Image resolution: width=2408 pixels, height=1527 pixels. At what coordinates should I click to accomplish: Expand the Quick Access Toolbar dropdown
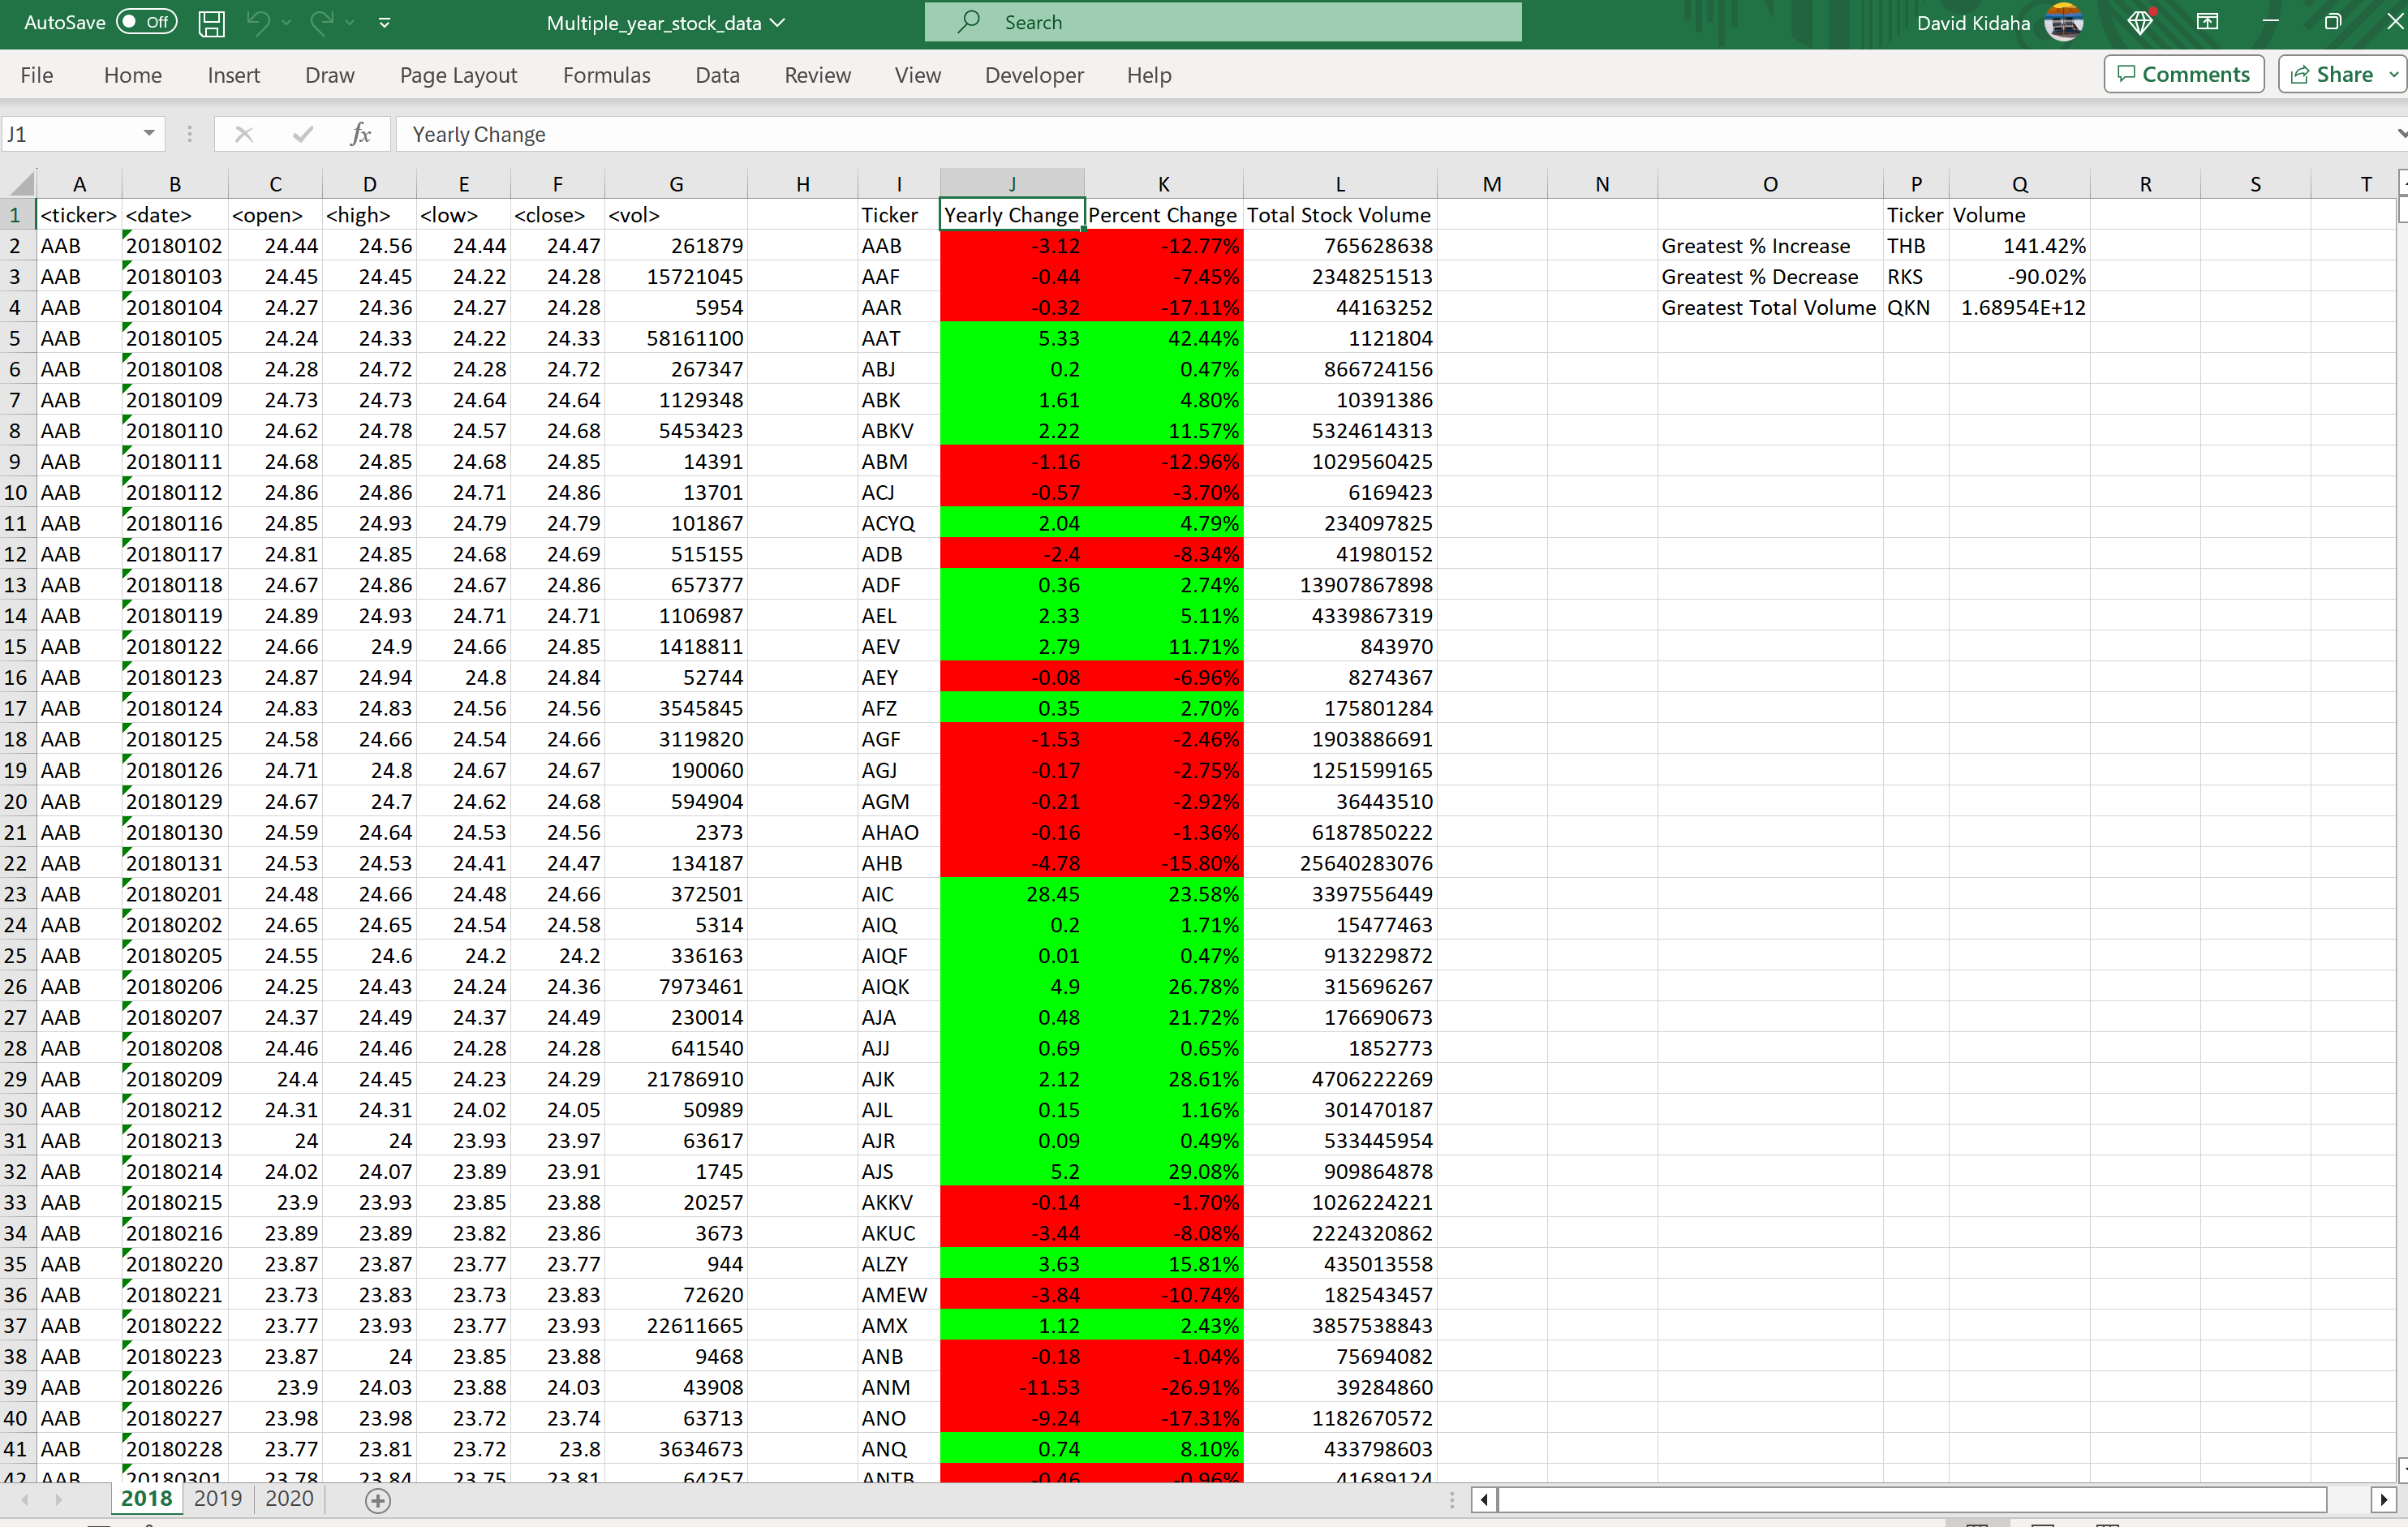[x=383, y=21]
